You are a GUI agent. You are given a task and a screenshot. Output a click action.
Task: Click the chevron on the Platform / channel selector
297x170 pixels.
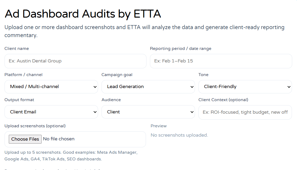(x=95, y=87)
